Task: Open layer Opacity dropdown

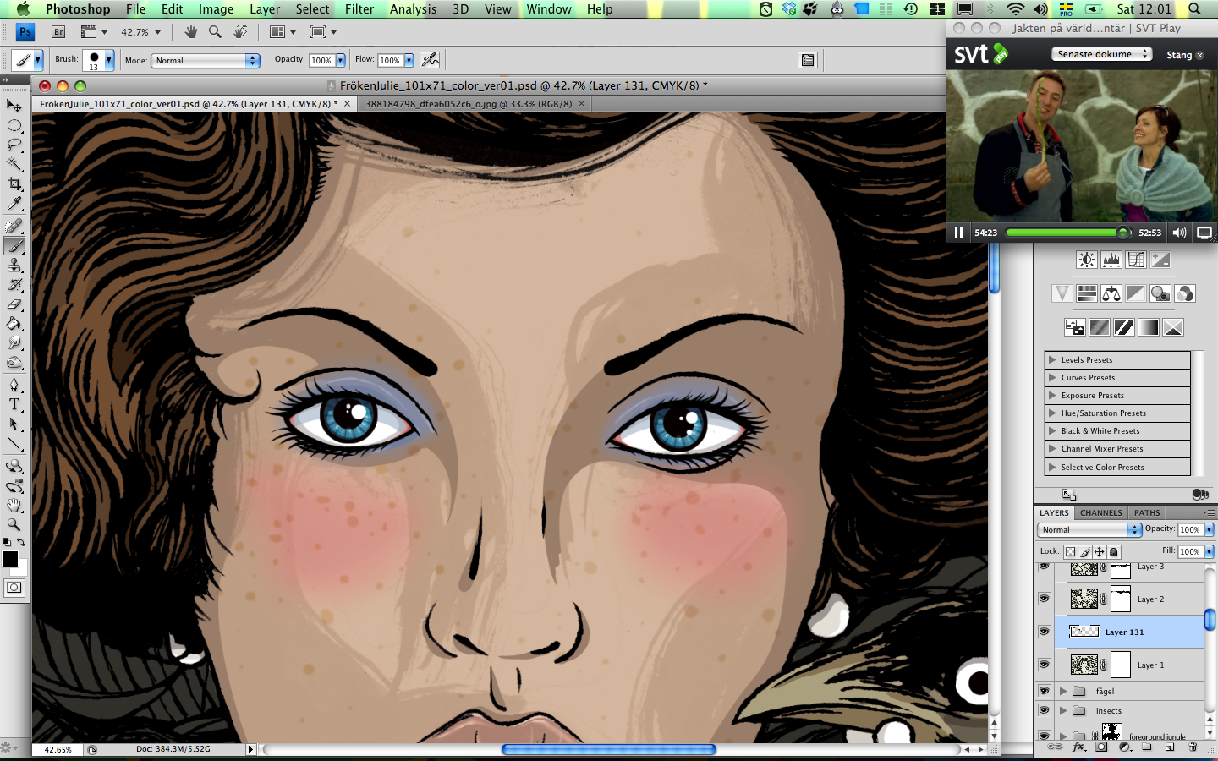Action: pyautogui.click(x=1210, y=529)
